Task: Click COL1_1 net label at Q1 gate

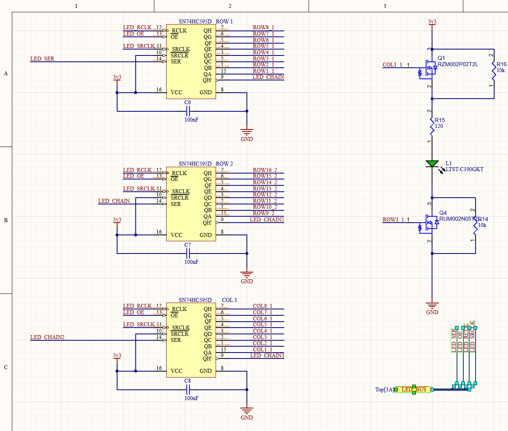Action: click(392, 65)
